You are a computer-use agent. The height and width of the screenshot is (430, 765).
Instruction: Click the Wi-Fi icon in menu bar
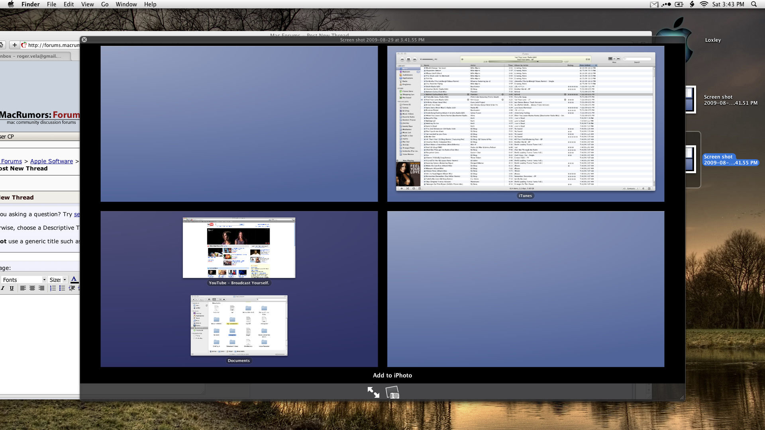pos(704,4)
